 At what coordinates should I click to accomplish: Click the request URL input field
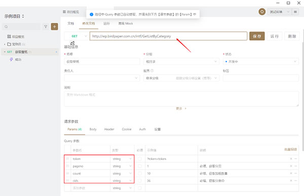pyautogui.click(x=168, y=36)
